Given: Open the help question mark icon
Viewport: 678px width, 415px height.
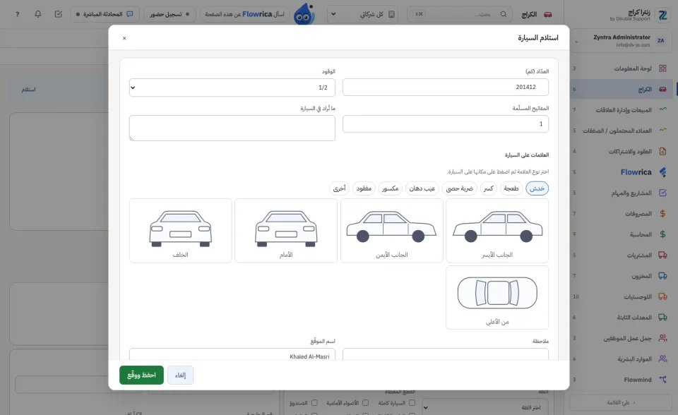Looking at the screenshot, I should pos(17,14).
